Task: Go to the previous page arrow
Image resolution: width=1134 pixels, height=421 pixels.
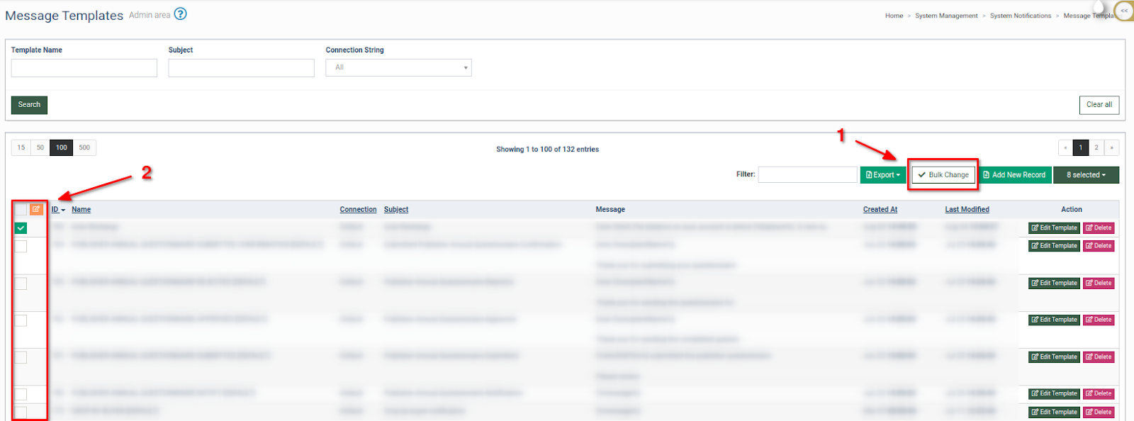Action: [1065, 147]
